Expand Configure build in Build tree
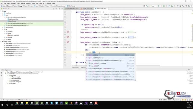This screenshot has height=109, width=193. 7,80
